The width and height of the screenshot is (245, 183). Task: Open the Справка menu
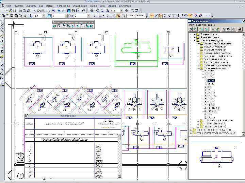112,6
